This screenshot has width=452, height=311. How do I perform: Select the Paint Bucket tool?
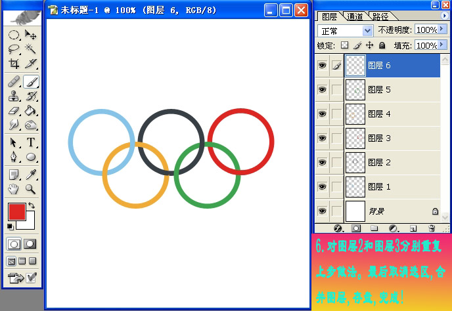click(31, 111)
